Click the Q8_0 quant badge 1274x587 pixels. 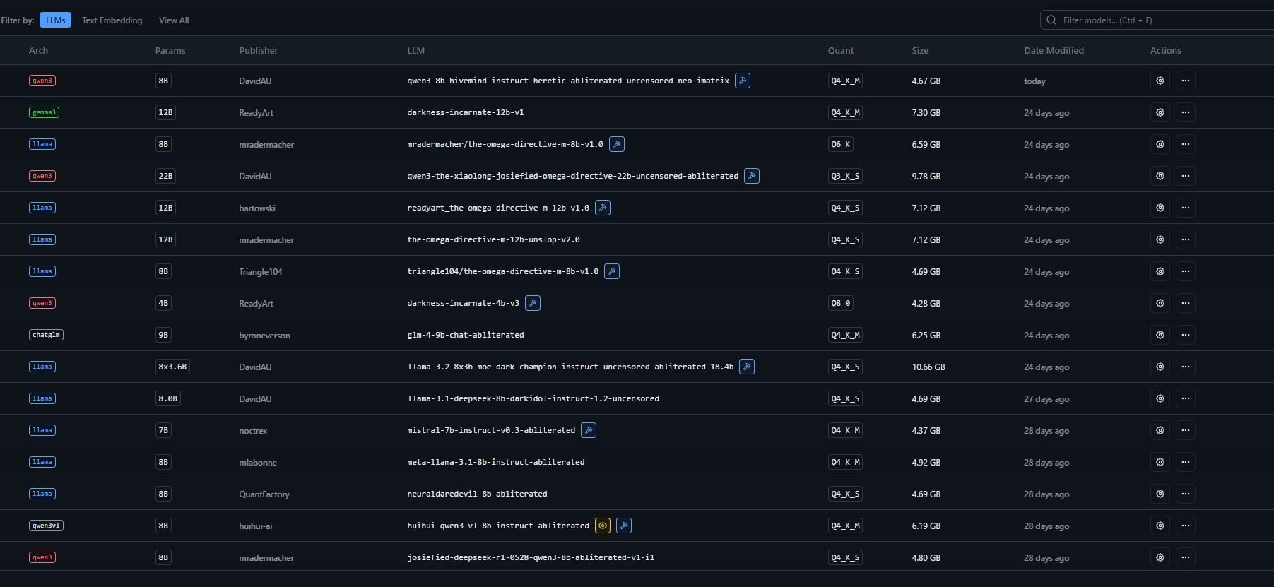coord(841,303)
